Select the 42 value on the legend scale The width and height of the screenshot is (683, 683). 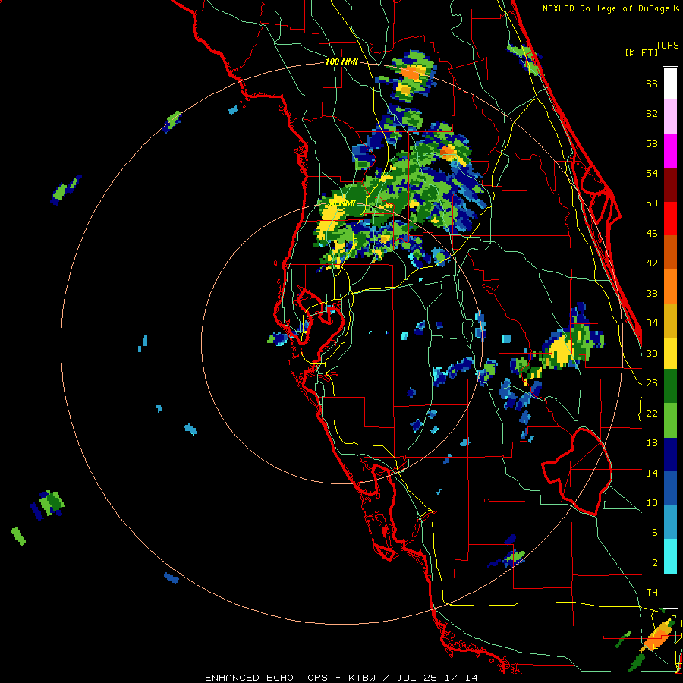[652, 263]
